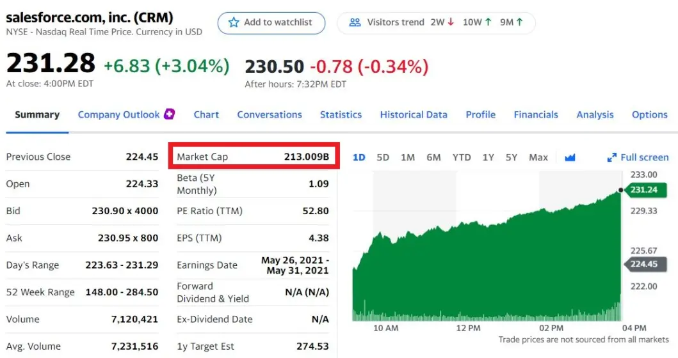Click the 2W visitors trend down arrow
This screenshot has height=358, width=678.
pyautogui.click(x=451, y=22)
